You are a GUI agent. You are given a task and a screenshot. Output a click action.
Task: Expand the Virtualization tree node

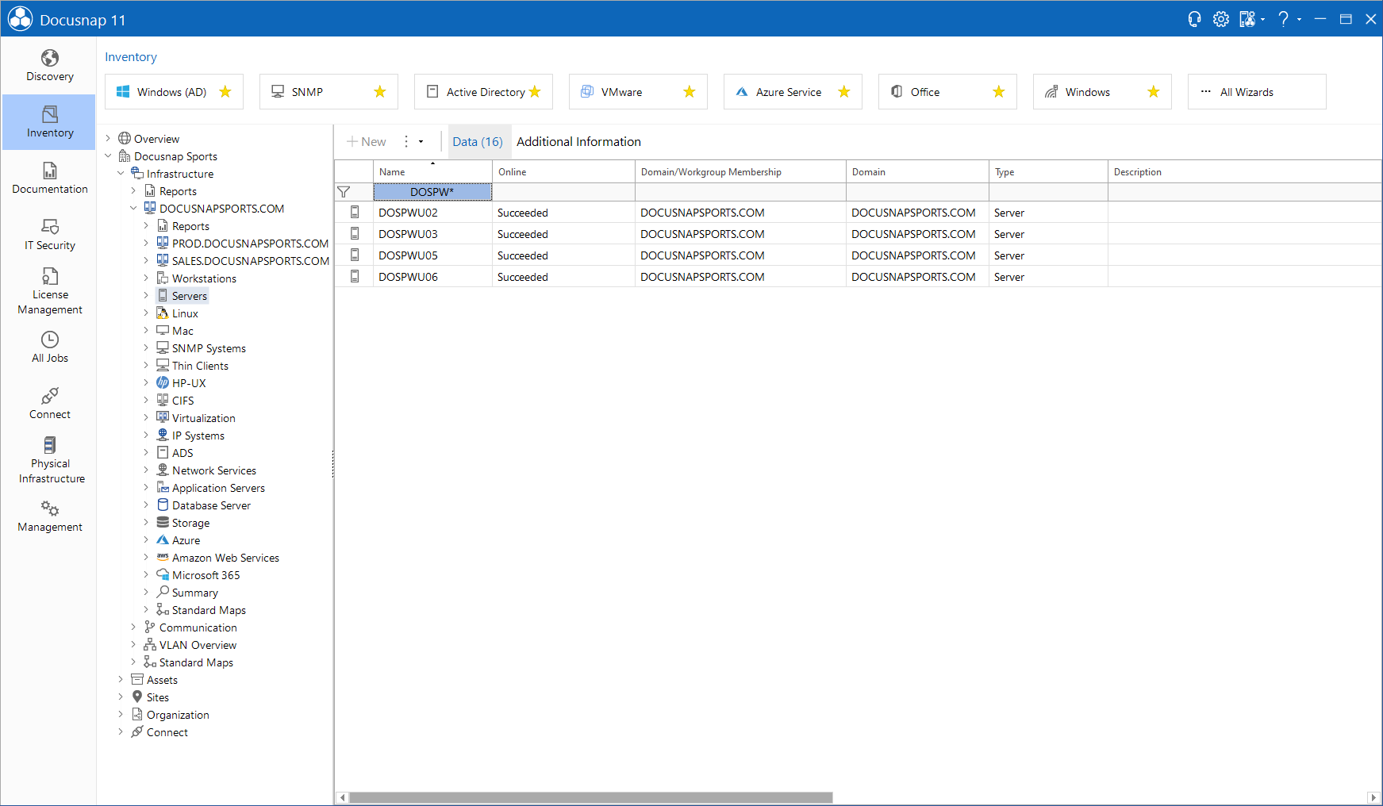pos(146,418)
